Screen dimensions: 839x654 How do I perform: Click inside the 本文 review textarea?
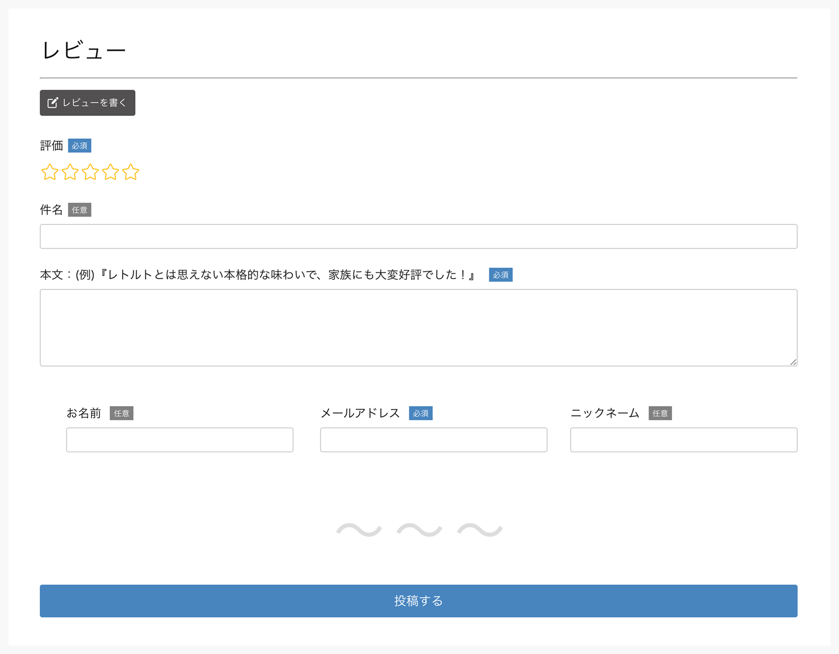click(x=418, y=327)
